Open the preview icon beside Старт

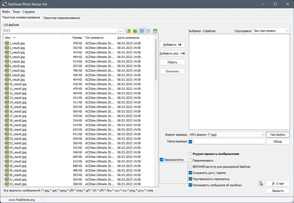click(261, 184)
